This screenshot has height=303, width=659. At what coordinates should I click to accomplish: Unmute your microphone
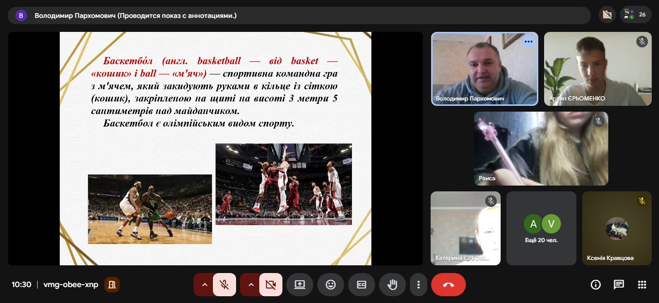pos(224,285)
